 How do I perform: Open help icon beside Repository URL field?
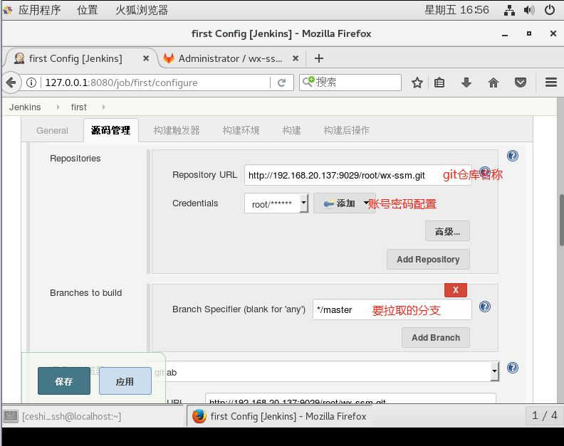tap(485, 172)
